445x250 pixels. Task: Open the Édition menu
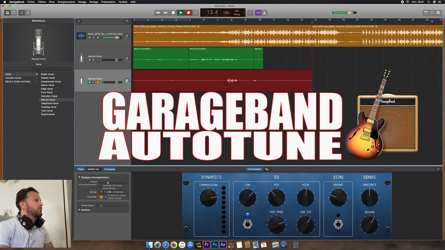tap(42, 2)
